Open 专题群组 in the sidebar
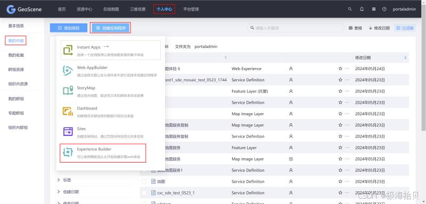This screenshot has width=426, height=204. [x=16, y=113]
